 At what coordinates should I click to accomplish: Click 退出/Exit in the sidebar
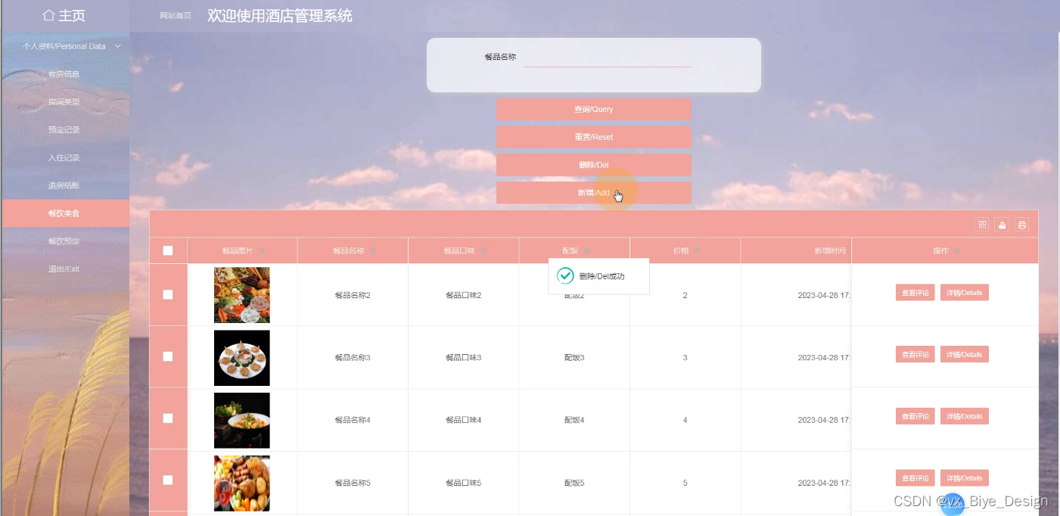[64, 269]
